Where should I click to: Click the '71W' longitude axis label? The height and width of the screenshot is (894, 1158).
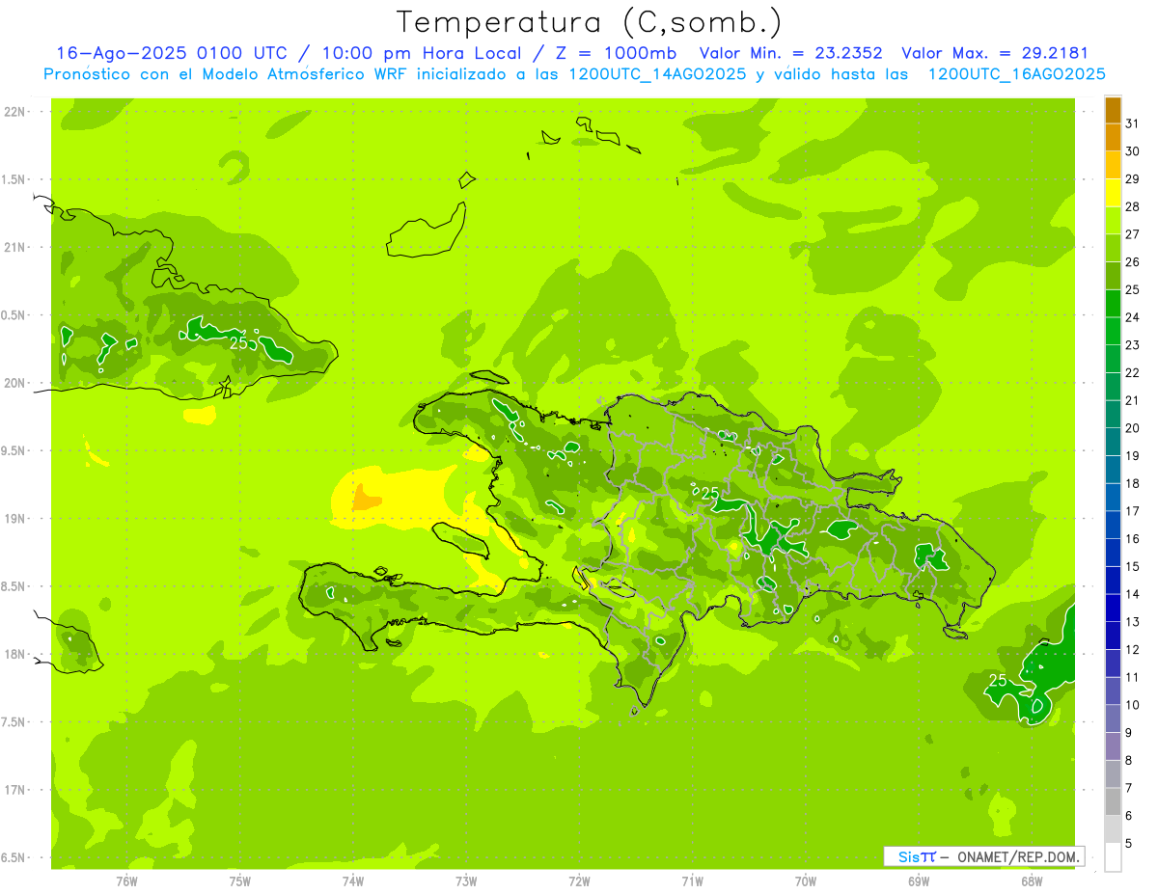coord(692,881)
